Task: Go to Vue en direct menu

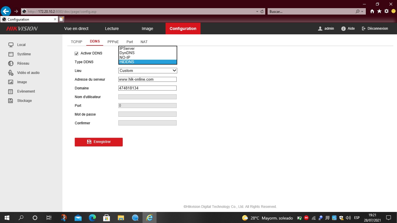Action: (x=76, y=29)
